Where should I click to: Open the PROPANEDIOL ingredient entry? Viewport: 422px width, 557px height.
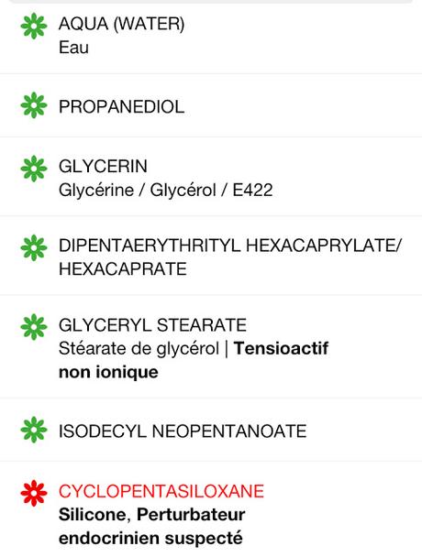211,105
